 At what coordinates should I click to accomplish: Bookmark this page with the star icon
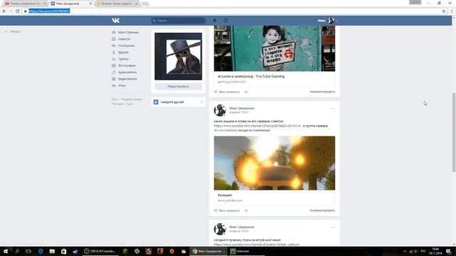tap(444, 11)
